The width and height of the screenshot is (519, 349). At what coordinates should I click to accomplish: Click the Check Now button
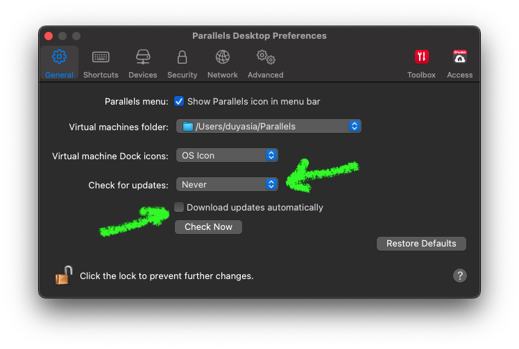pyautogui.click(x=209, y=227)
